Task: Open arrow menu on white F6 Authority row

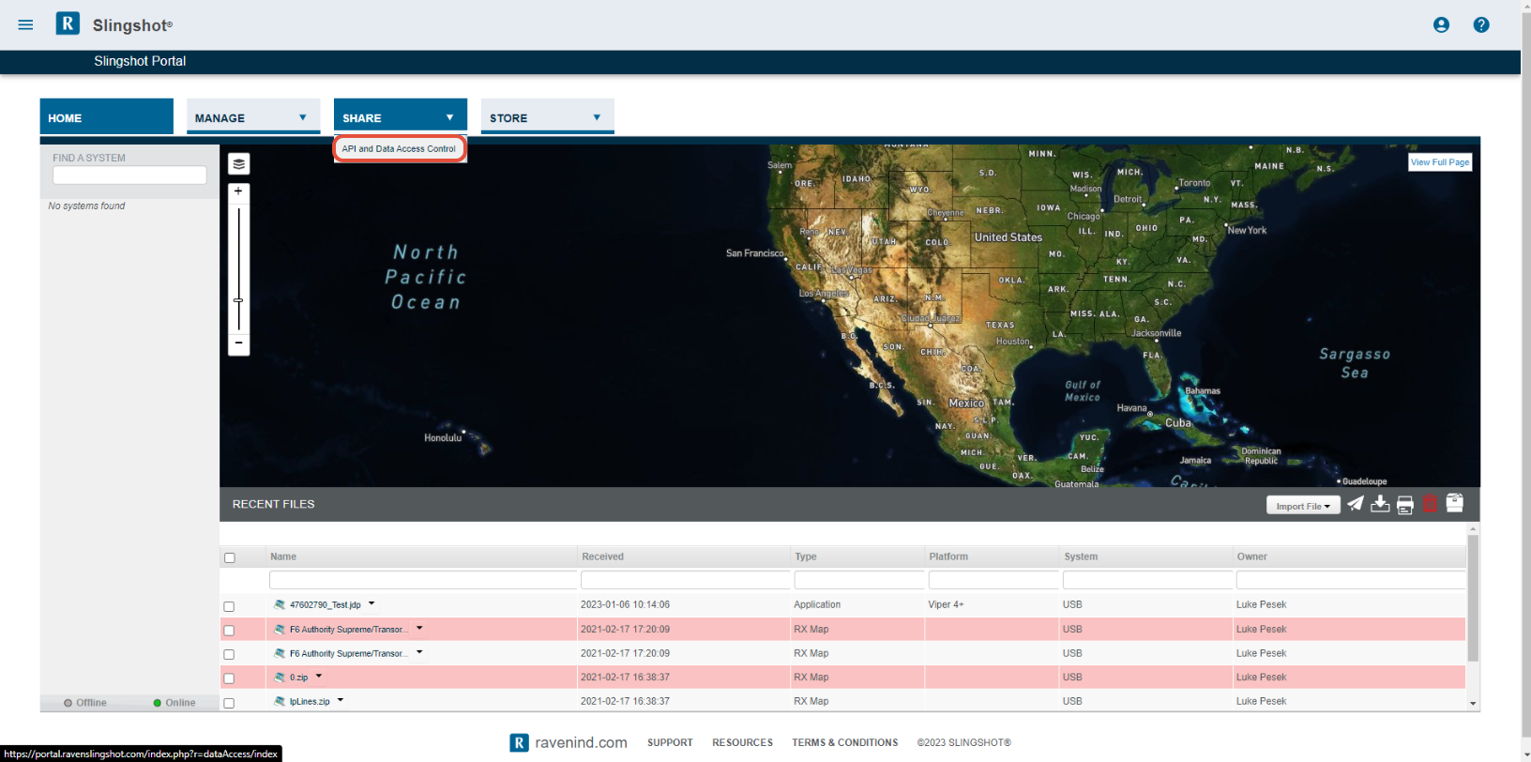Action: point(419,651)
